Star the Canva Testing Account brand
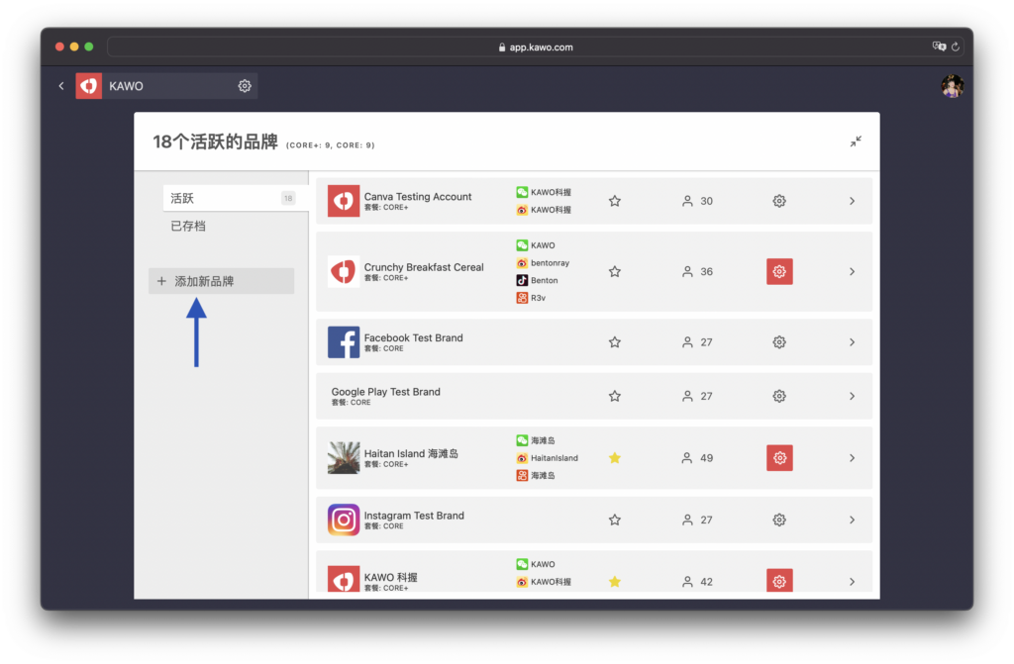Viewport: 1014px width, 664px height. 615,201
